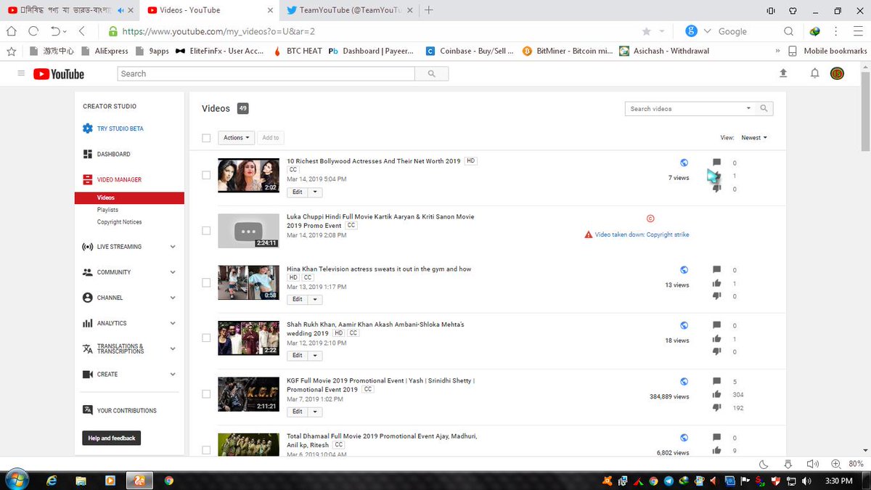The image size is (871, 490).
Task: Open browser downloads icon in status bar
Action: click(788, 464)
